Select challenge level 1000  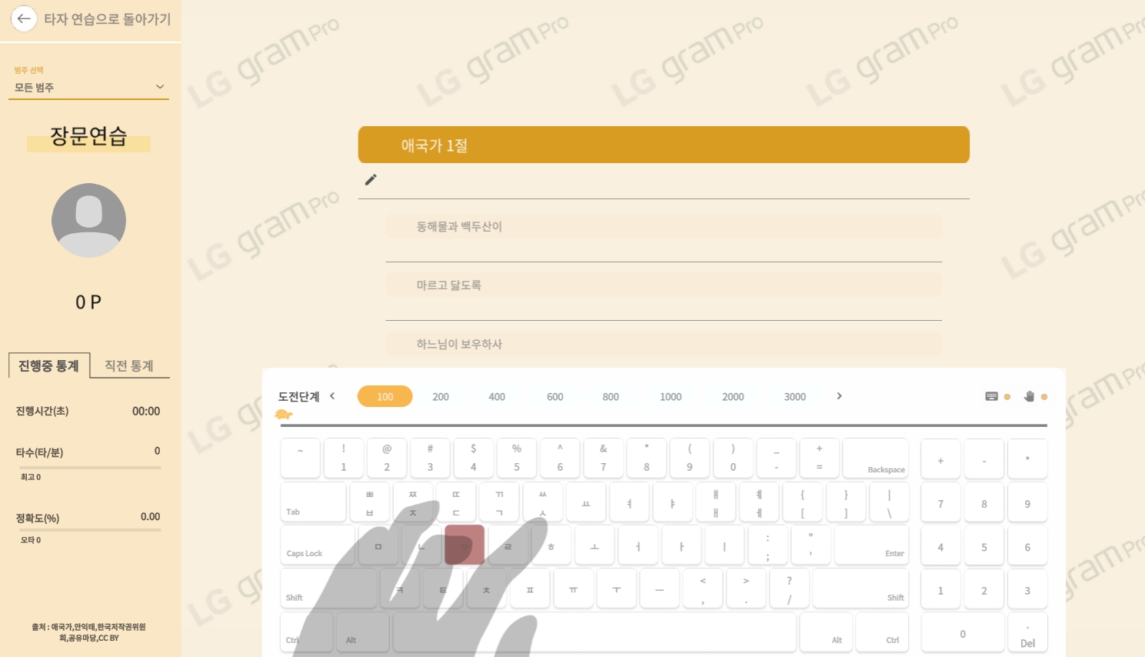671,396
